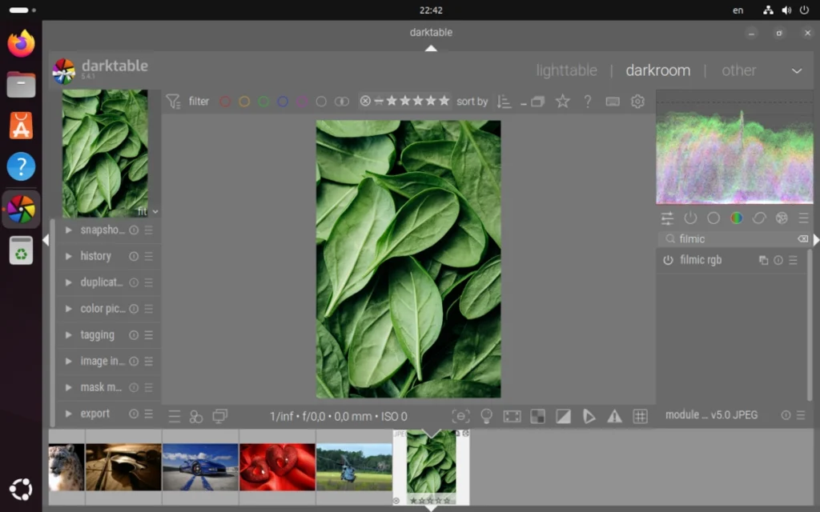Toggle raw overexposed indication

tap(537, 416)
